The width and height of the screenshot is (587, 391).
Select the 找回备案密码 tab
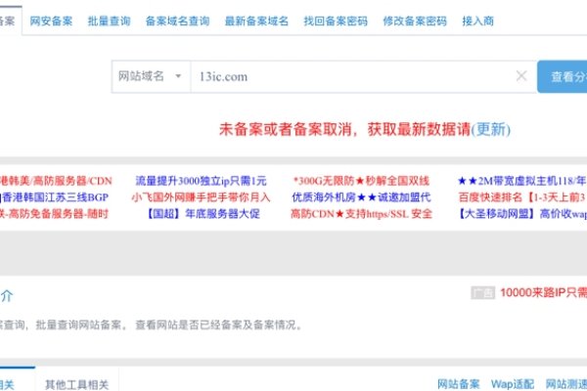point(336,21)
